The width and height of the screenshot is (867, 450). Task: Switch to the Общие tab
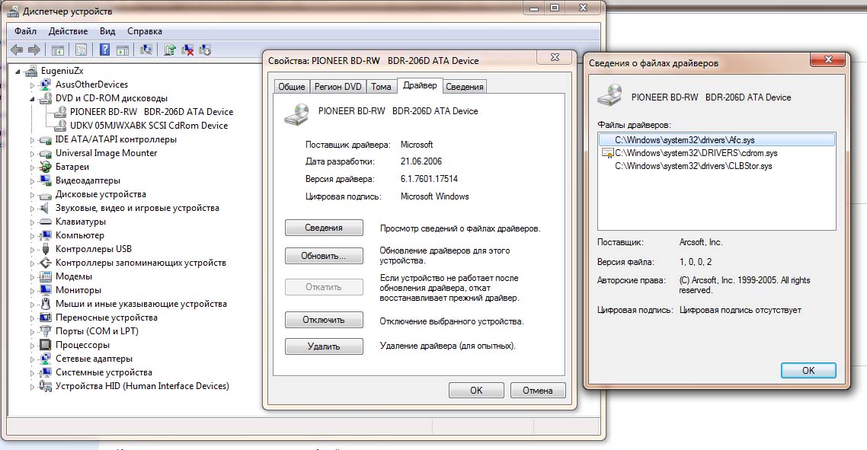point(291,87)
